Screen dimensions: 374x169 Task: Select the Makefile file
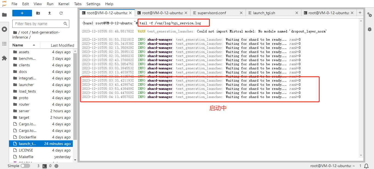pyautogui.click(x=41, y=157)
